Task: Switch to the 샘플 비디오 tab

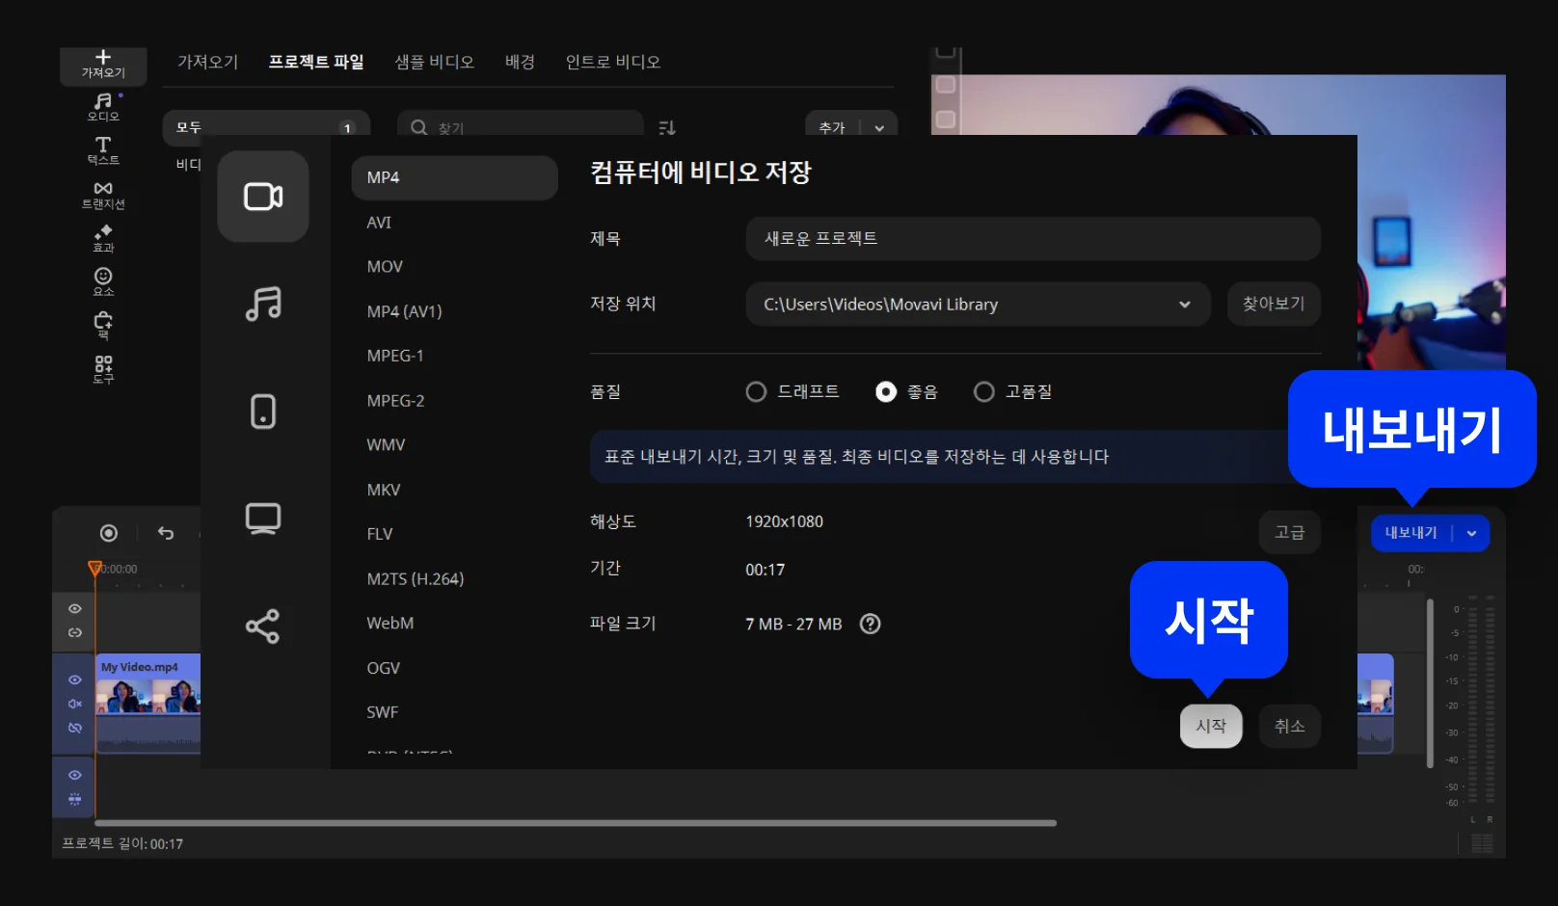Action: 434,62
